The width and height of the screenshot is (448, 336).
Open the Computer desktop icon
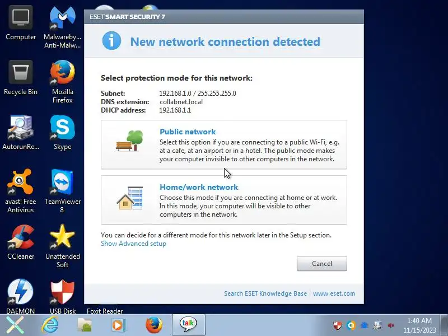tap(21, 24)
